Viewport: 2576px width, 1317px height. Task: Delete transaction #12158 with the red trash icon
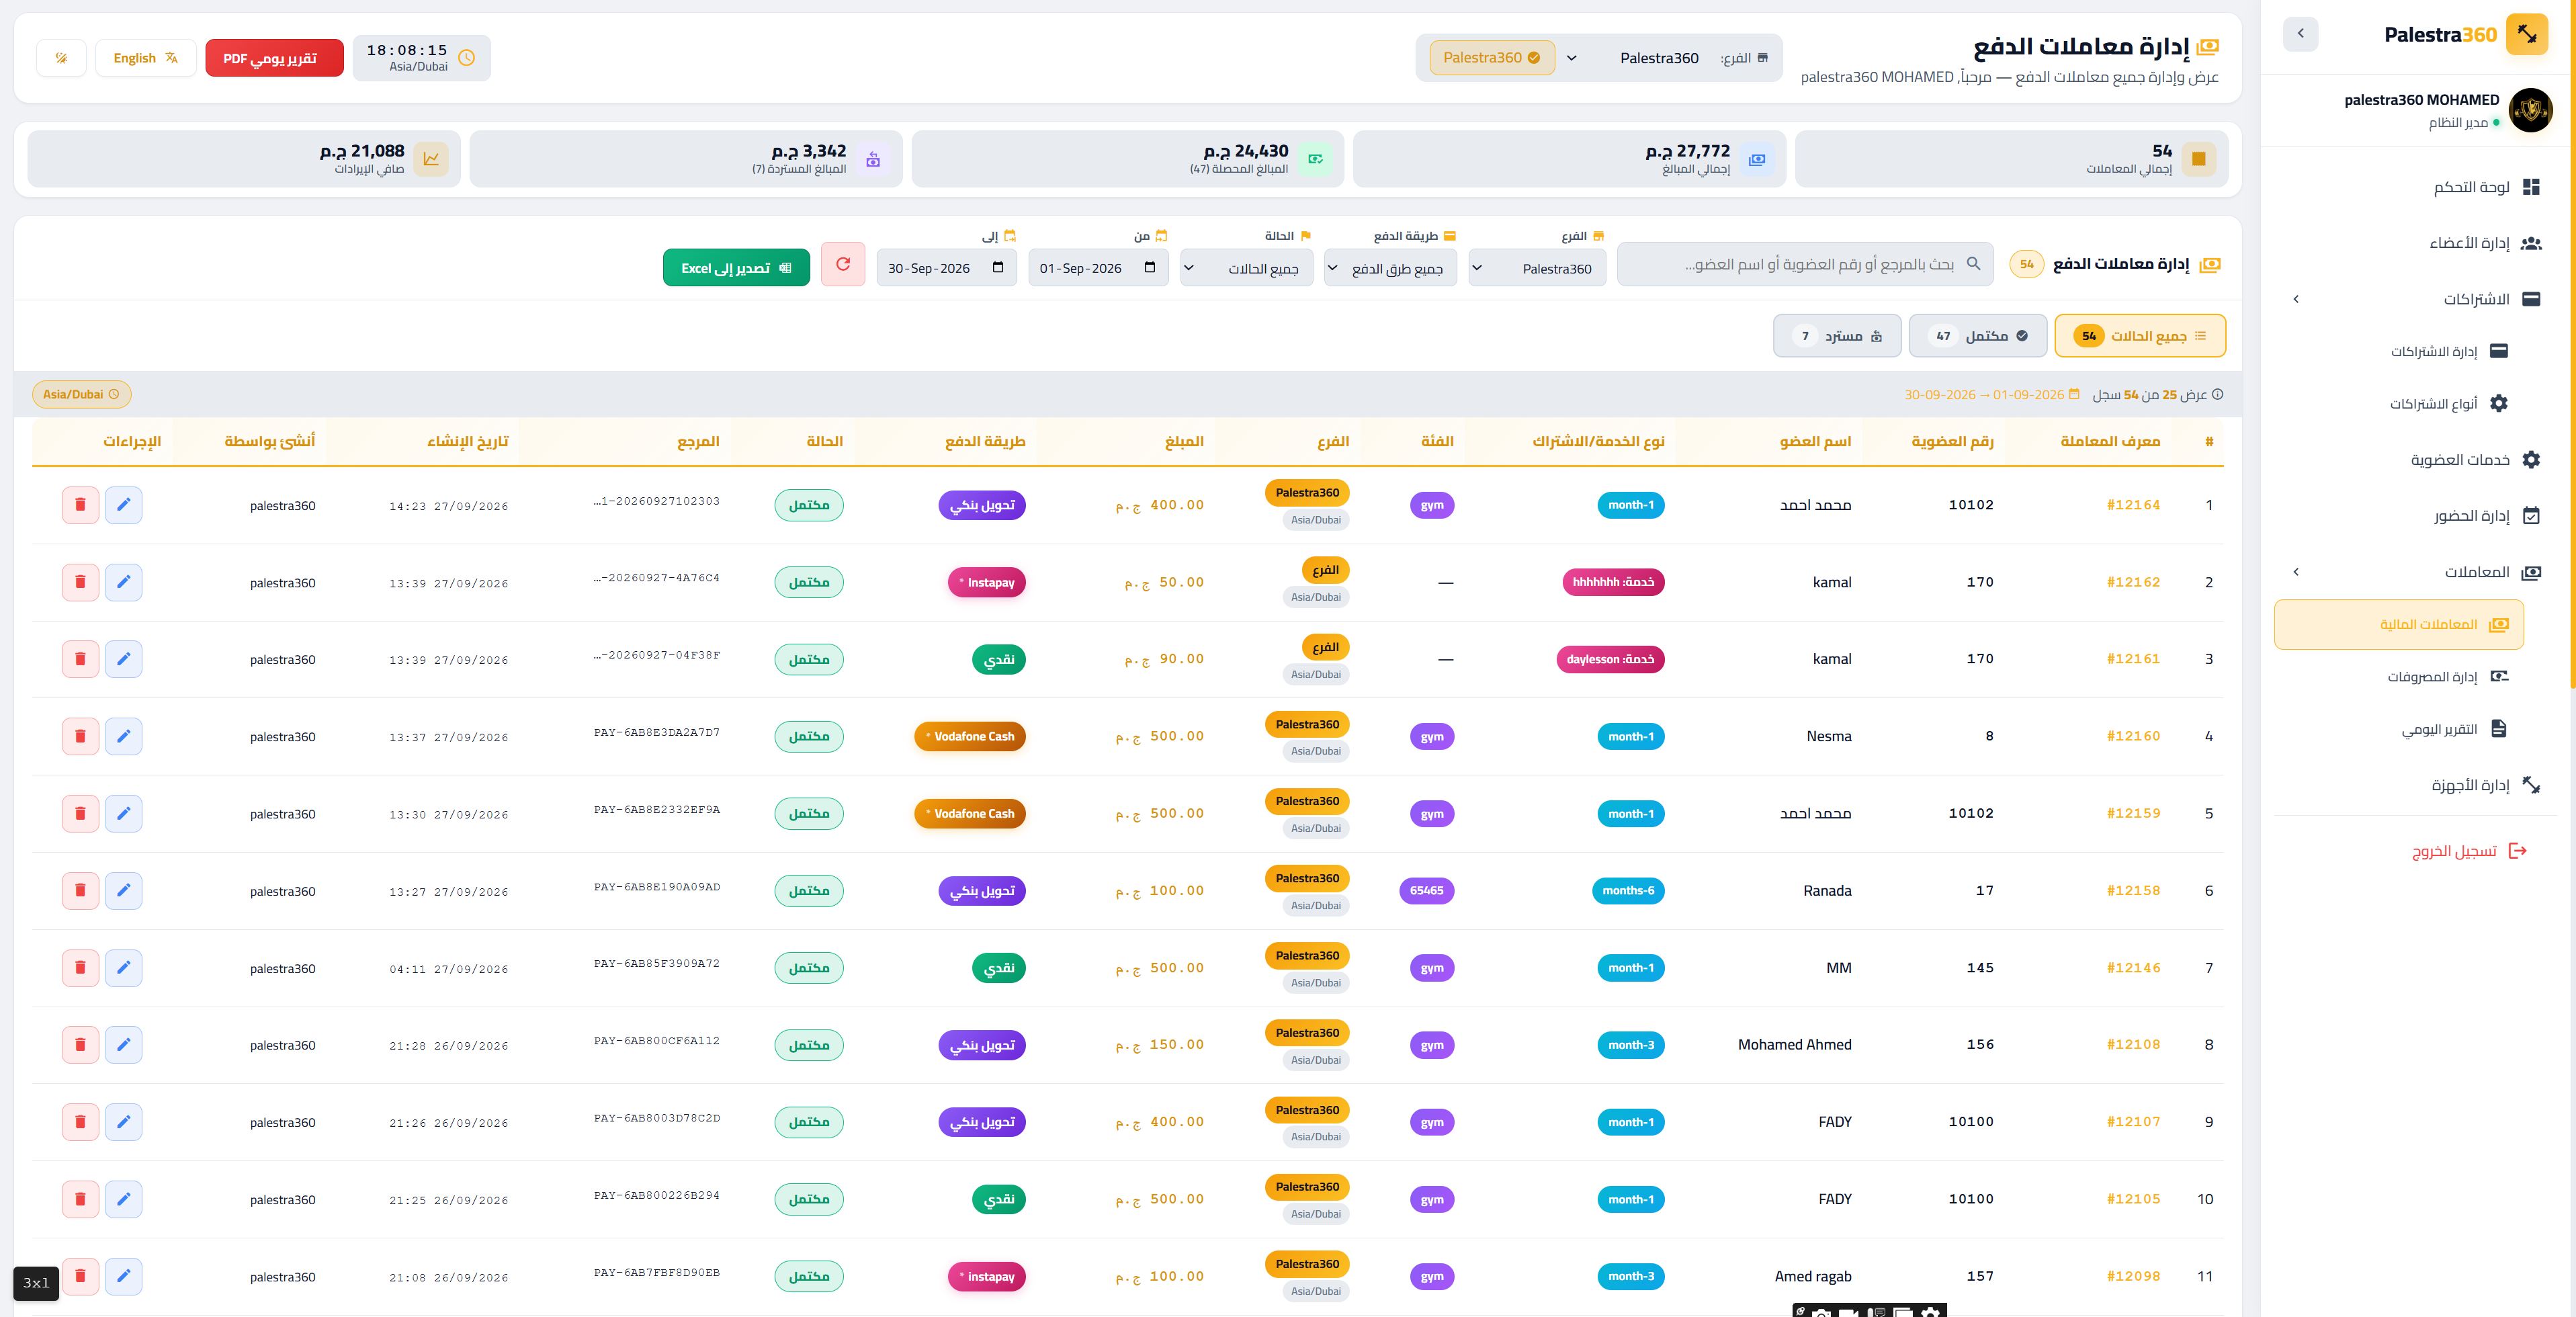click(80, 890)
